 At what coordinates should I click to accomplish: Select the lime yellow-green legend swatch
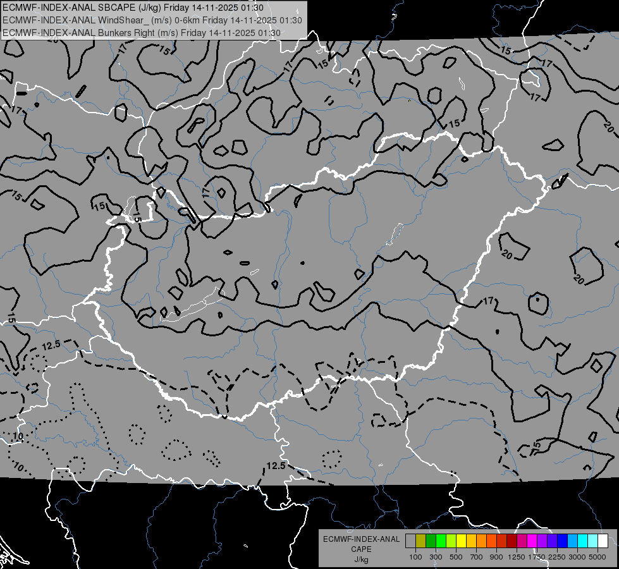(x=451, y=541)
